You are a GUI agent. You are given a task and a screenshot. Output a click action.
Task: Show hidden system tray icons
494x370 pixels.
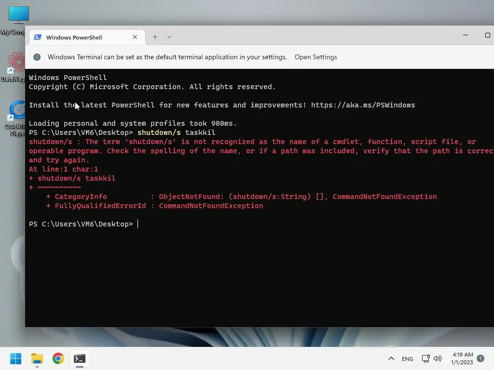pyautogui.click(x=391, y=358)
